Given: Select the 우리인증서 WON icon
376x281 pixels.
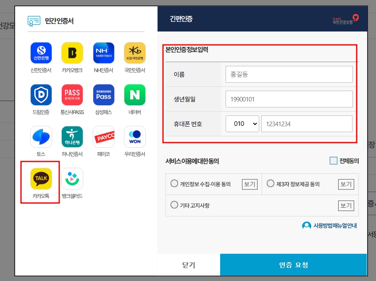Looking at the screenshot, I should pyautogui.click(x=135, y=137).
